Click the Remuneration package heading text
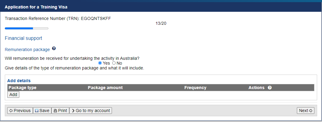This screenshot has width=322, height=122. click(x=27, y=50)
